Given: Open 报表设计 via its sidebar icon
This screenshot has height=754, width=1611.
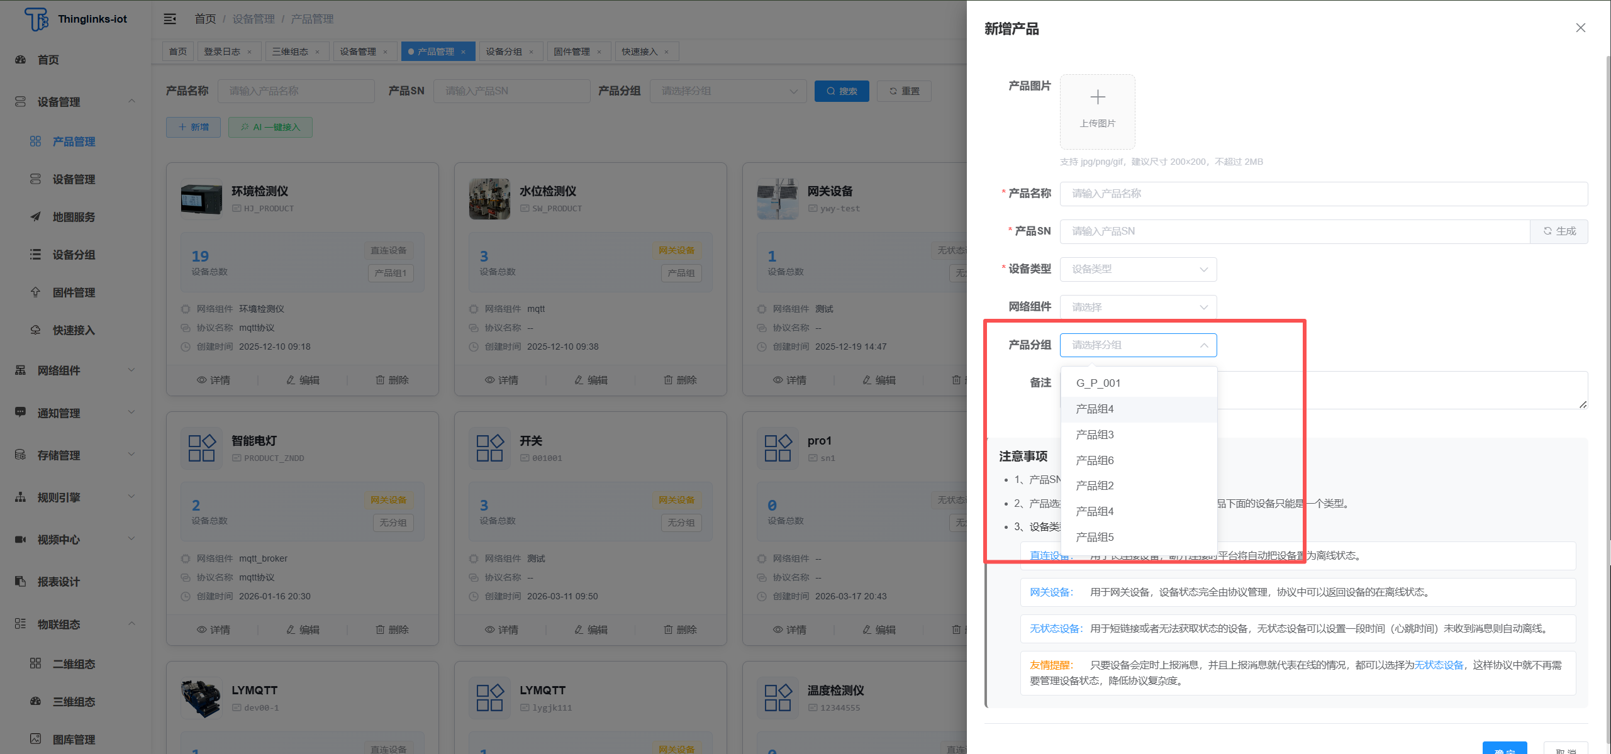Looking at the screenshot, I should (20, 582).
